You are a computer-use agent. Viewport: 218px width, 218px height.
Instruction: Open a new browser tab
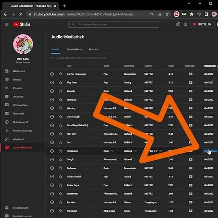click(x=64, y=6)
